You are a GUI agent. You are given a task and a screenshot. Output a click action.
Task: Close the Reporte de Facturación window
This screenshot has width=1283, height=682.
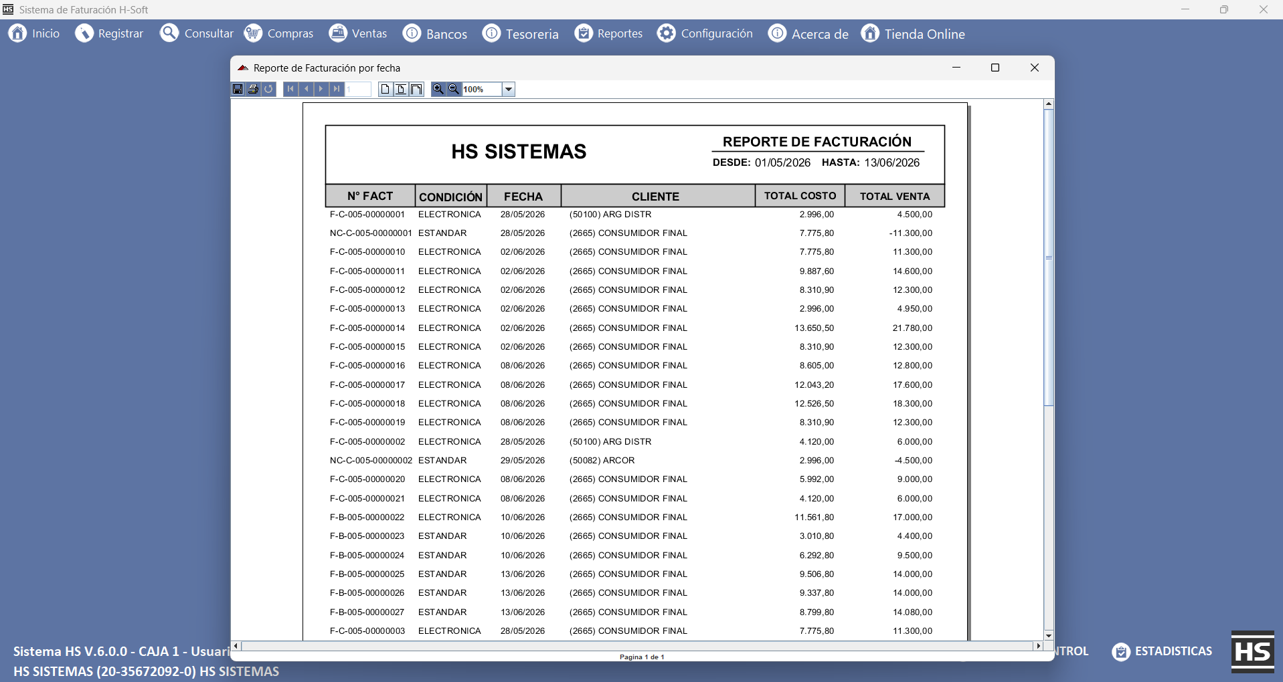pyautogui.click(x=1035, y=68)
